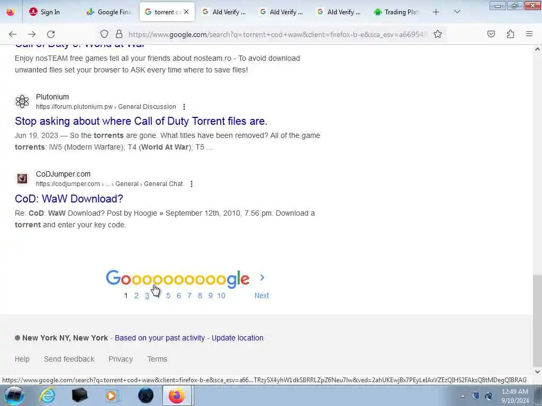
Task: Go to results page 9
Action: pos(211,296)
